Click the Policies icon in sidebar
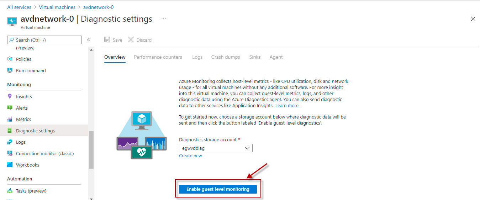Image resolution: width=480 pixels, height=200 pixels. point(10,59)
